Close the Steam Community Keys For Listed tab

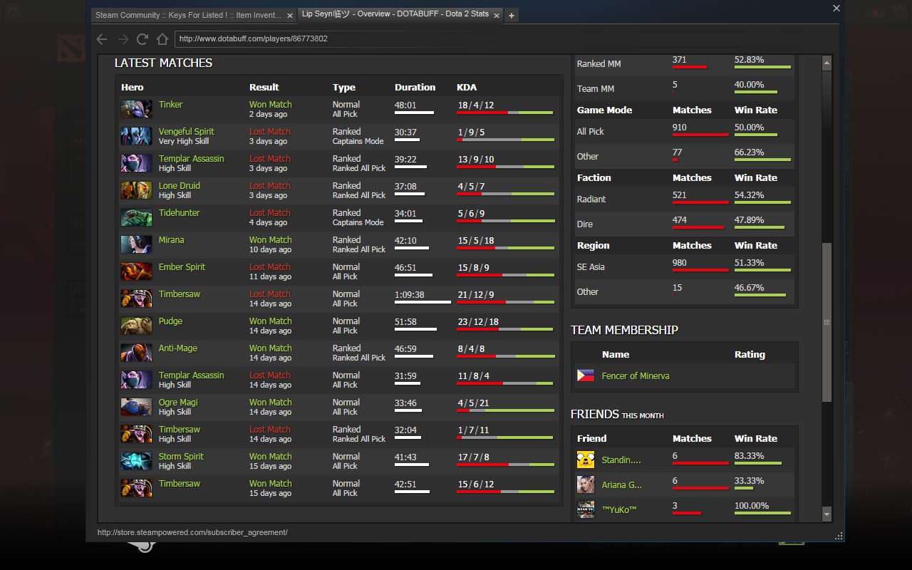pyautogui.click(x=290, y=15)
